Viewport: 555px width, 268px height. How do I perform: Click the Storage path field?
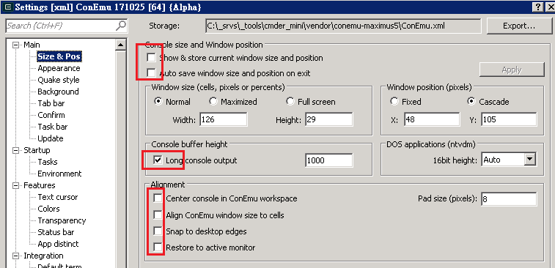[x=343, y=26]
